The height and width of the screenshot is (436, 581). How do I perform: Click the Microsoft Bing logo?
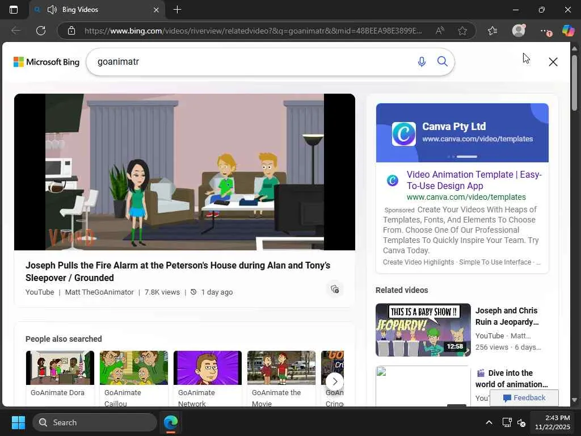(x=47, y=62)
